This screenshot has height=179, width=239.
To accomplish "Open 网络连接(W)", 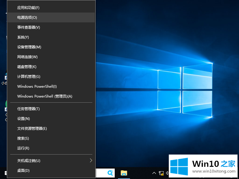I will pos(51,57).
